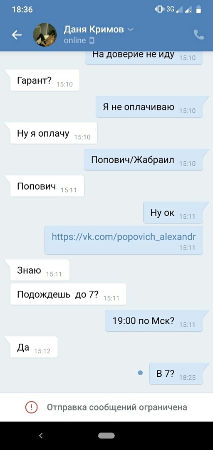
Task: Tap the red warning icon about restricted sending
Action: pos(31,407)
